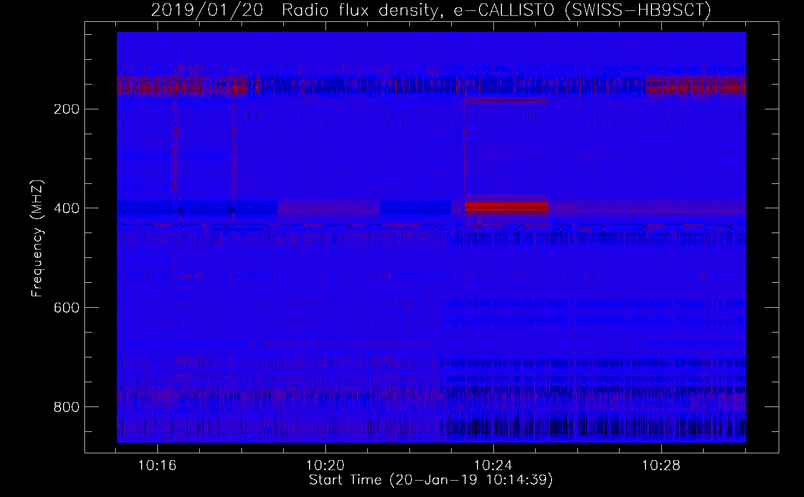Click the 400 frequency tick label
Screen dimensions: 804x497
66,208
